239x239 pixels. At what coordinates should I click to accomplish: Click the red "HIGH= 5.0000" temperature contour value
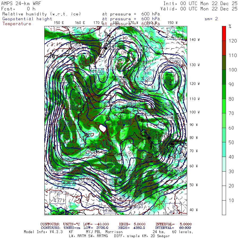coord(132,224)
